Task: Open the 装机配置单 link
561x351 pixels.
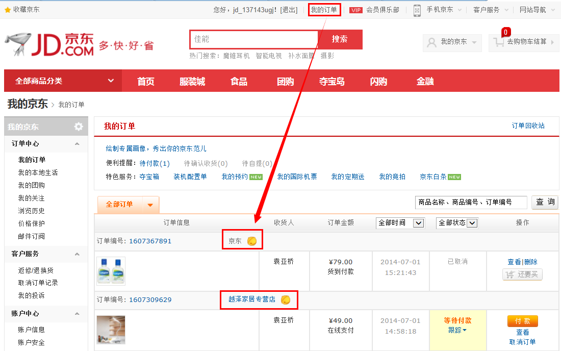Action: (x=190, y=177)
